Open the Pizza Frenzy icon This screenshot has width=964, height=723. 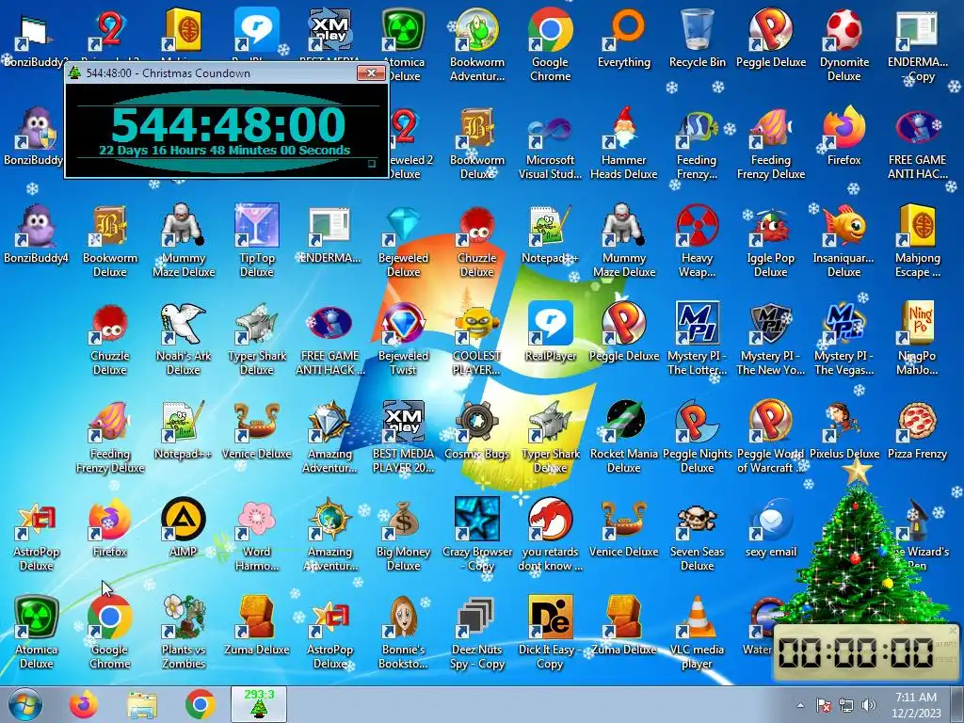[x=917, y=429]
